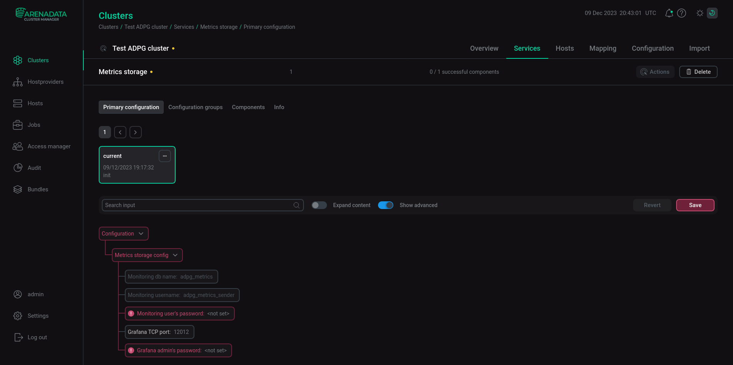Screen dimensions: 733x365
Task: Open the Components tab
Action: coord(248,107)
